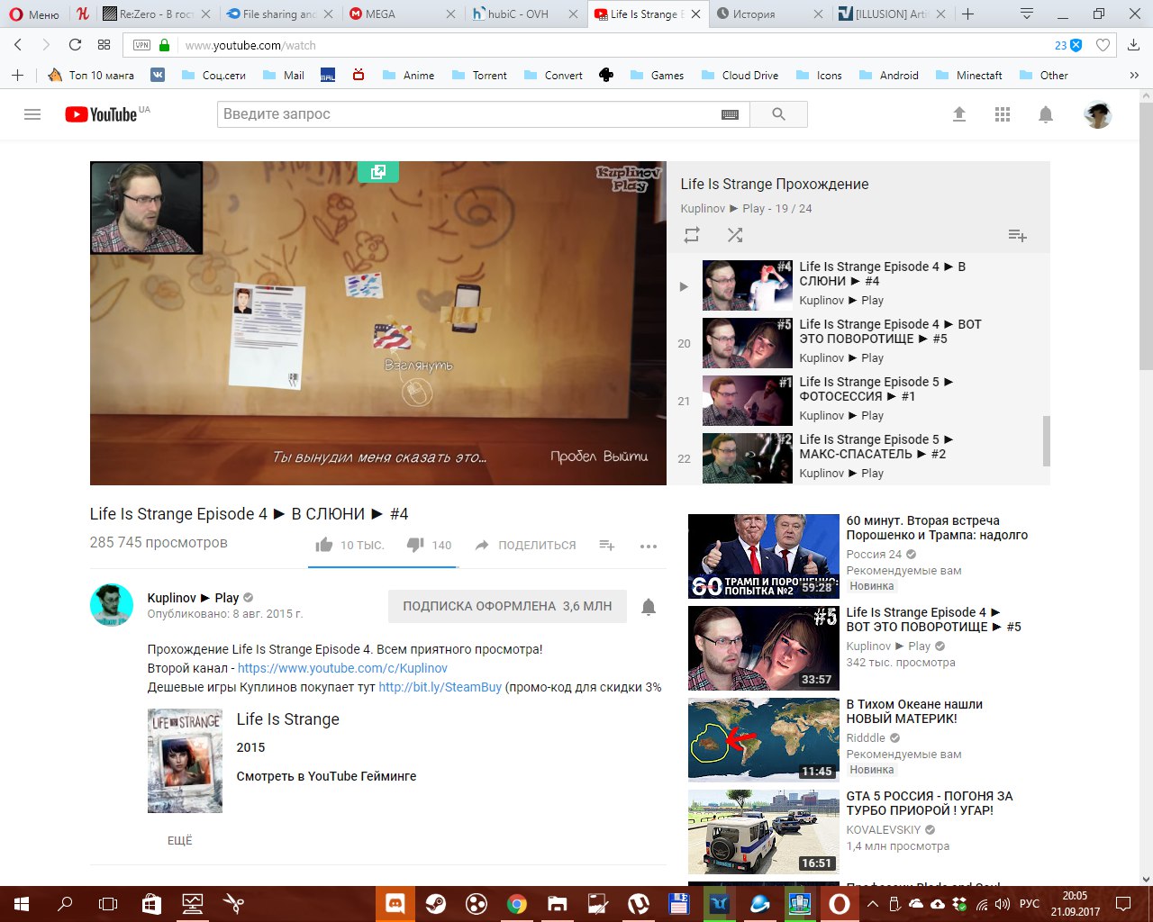This screenshot has height=922, width=1153.
Task: Open the YouTube hamburger guide menu
Action: click(32, 114)
